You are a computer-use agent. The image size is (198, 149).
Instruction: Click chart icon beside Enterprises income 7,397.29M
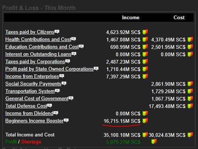[145, 76]
